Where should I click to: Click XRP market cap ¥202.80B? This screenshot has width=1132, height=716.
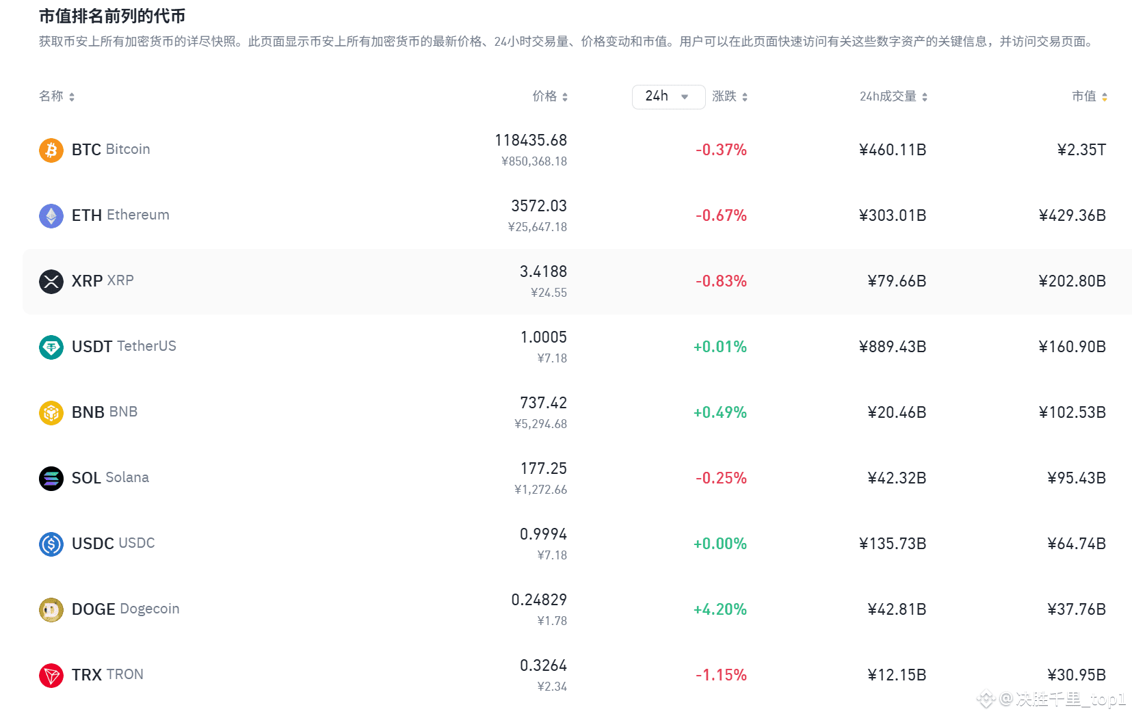point(1072,281)
